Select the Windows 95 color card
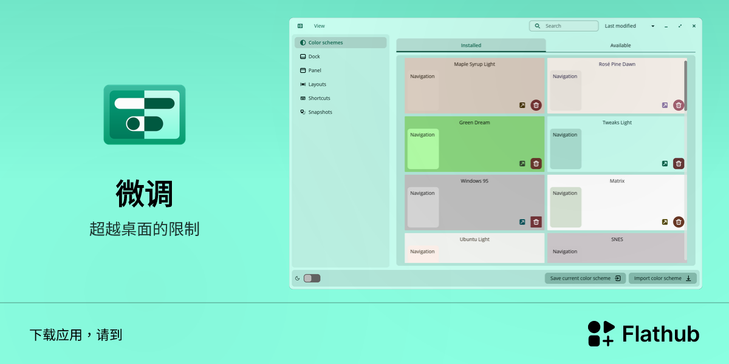The height and width of the screenshot is (364, 729). (474, 203)
